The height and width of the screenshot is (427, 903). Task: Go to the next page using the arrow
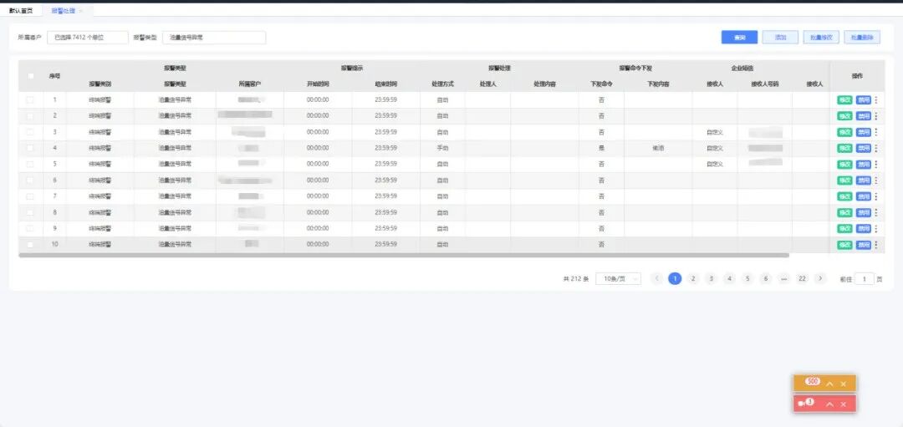tap(821, 278)
